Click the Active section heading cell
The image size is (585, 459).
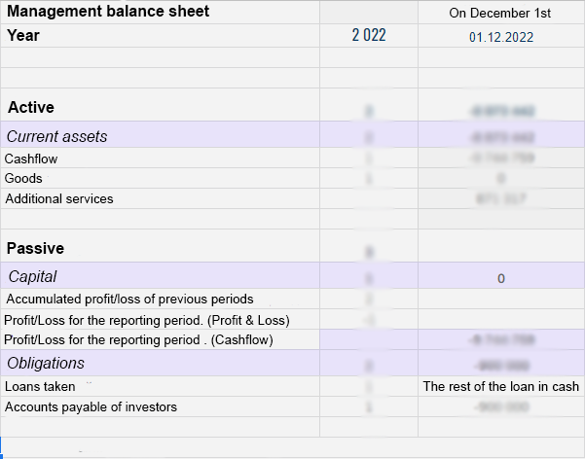31,107
